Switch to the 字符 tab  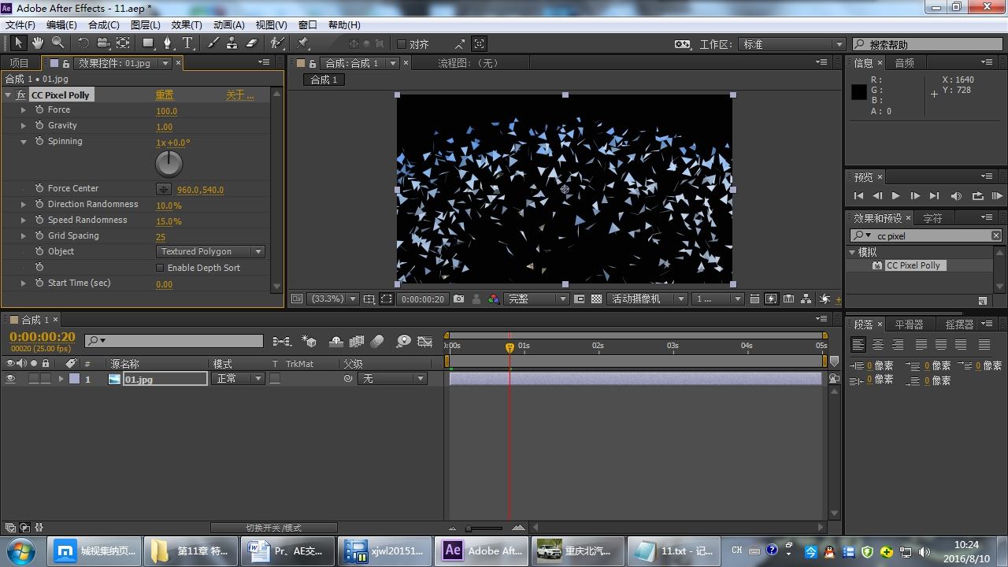[x=932, y=218]
